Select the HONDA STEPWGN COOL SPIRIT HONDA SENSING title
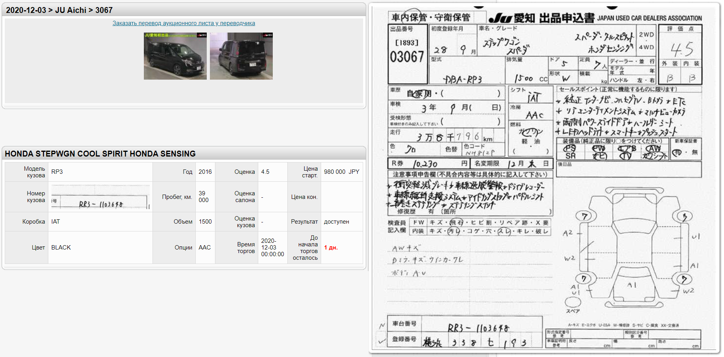 [x=100, y=154]
